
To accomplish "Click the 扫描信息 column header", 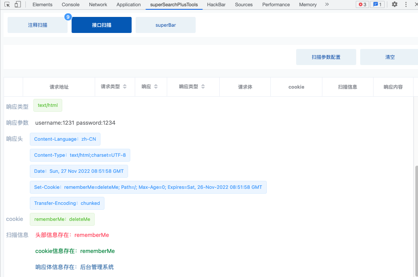I will coord(347,87).
